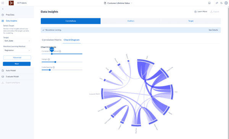This screenshot has height=139, width=229.
Task: Click the 'Data Insights' page heading
Action: (49, 12)
